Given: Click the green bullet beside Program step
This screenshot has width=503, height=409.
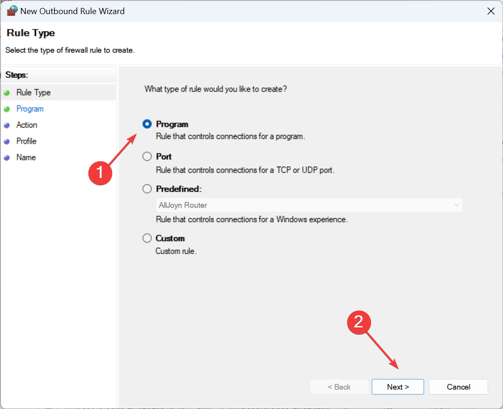Looking at the screenshot, I should pyautogui.click(x=7, y=109).
